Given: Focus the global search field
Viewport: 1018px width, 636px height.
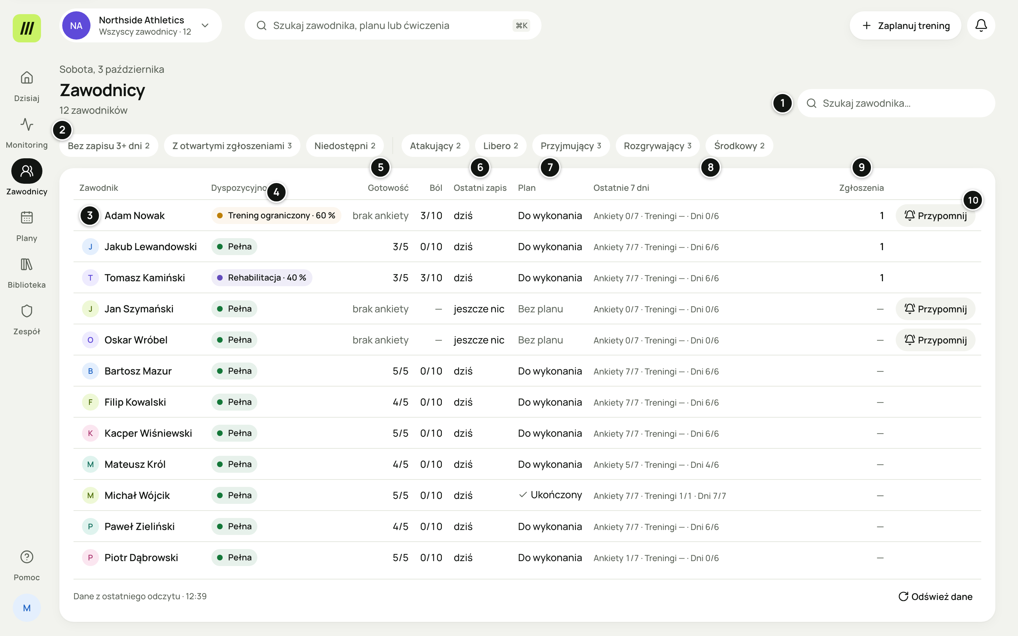Looking at the screenshot, I should pos(392,25).
